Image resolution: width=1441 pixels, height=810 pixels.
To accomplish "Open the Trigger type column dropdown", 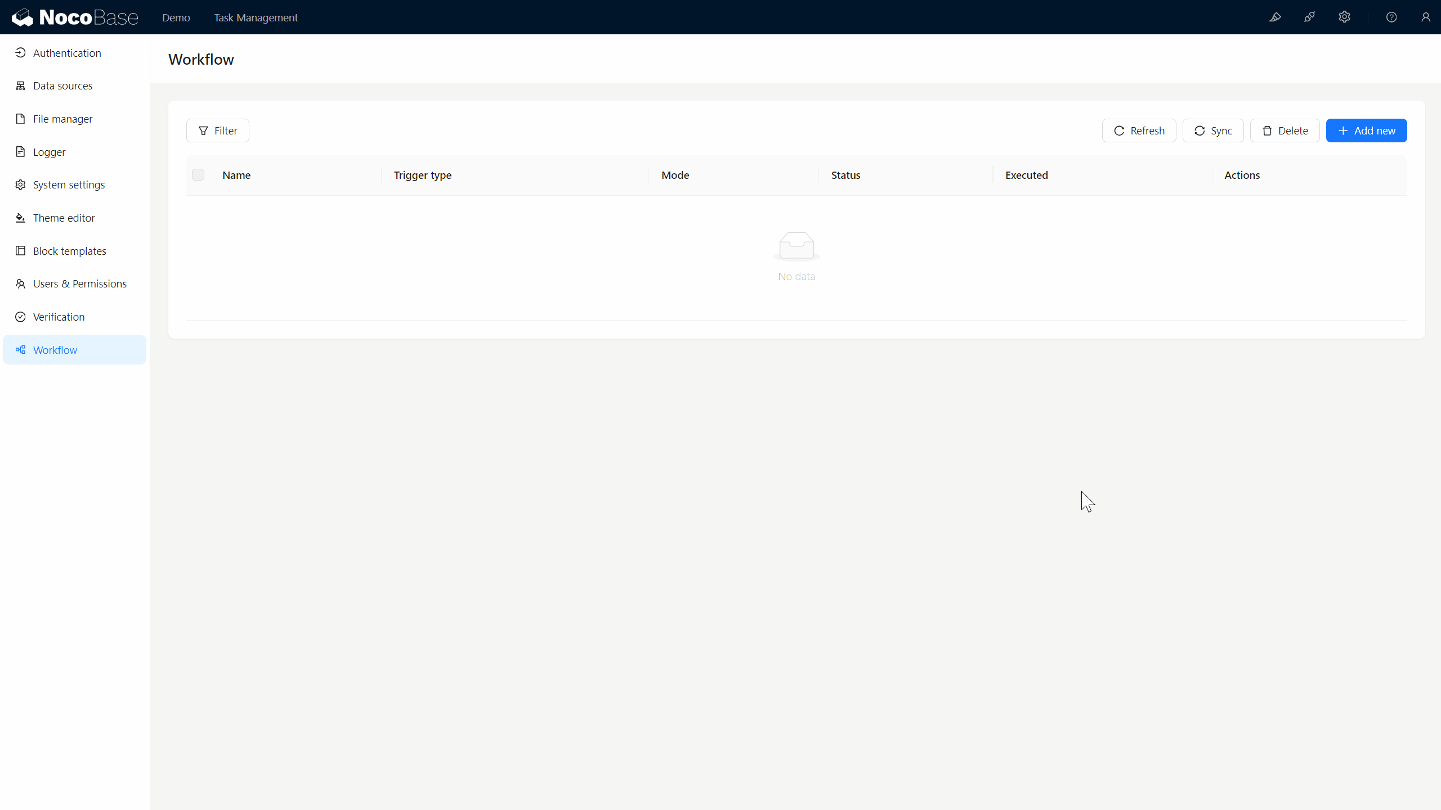I will pos(423,175).
